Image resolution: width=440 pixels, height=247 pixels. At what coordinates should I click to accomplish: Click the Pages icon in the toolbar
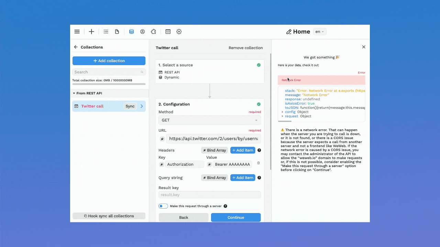(117, 31)
